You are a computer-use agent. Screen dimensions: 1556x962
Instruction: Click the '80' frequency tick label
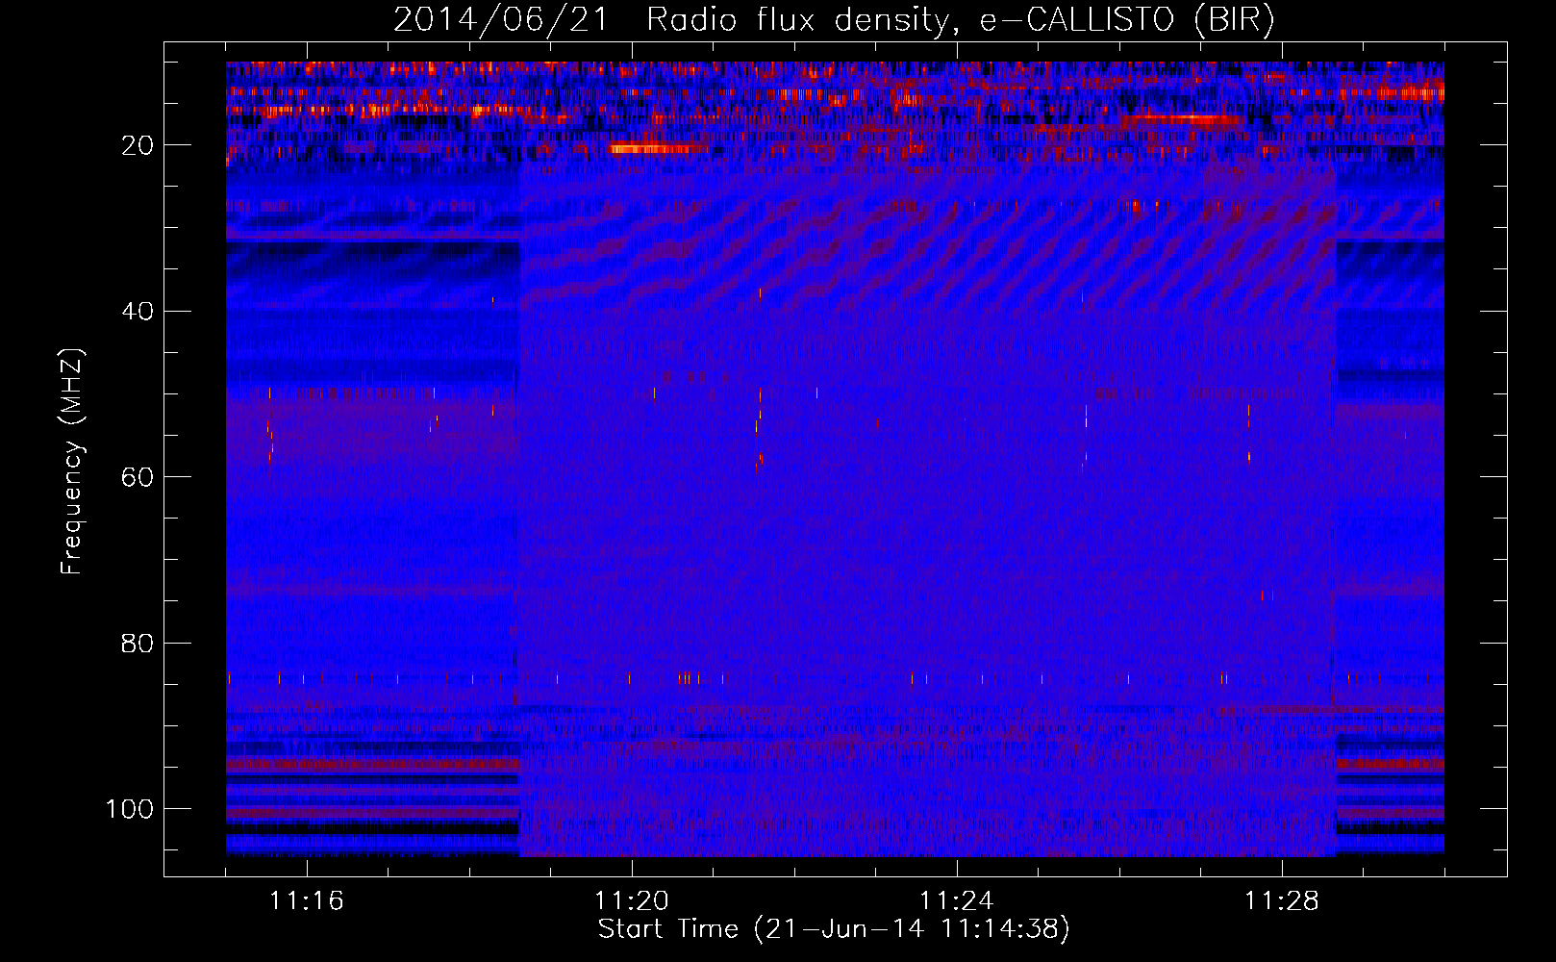pos(138,643)
